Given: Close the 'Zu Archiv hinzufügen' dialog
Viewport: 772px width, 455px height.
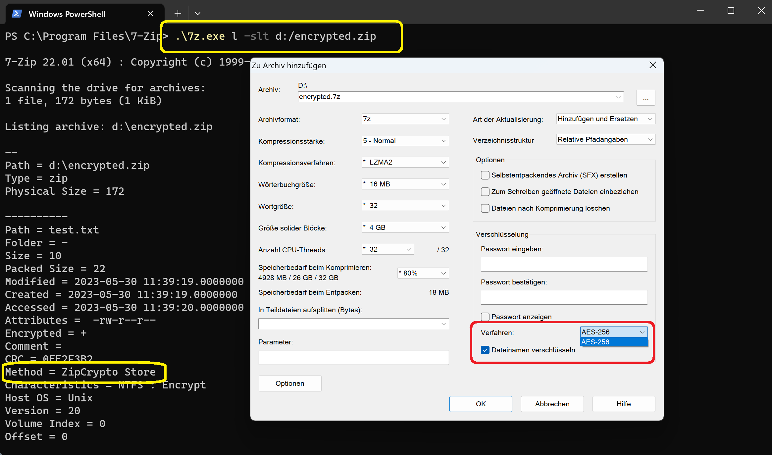Looking at the screenshot, I should click(652, 65).
